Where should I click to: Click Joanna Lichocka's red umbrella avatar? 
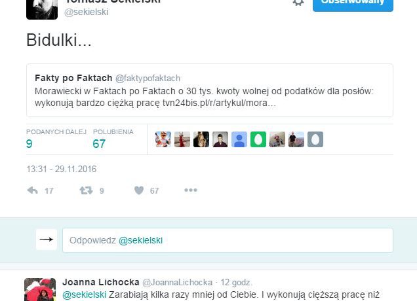(x=40, y=290)
